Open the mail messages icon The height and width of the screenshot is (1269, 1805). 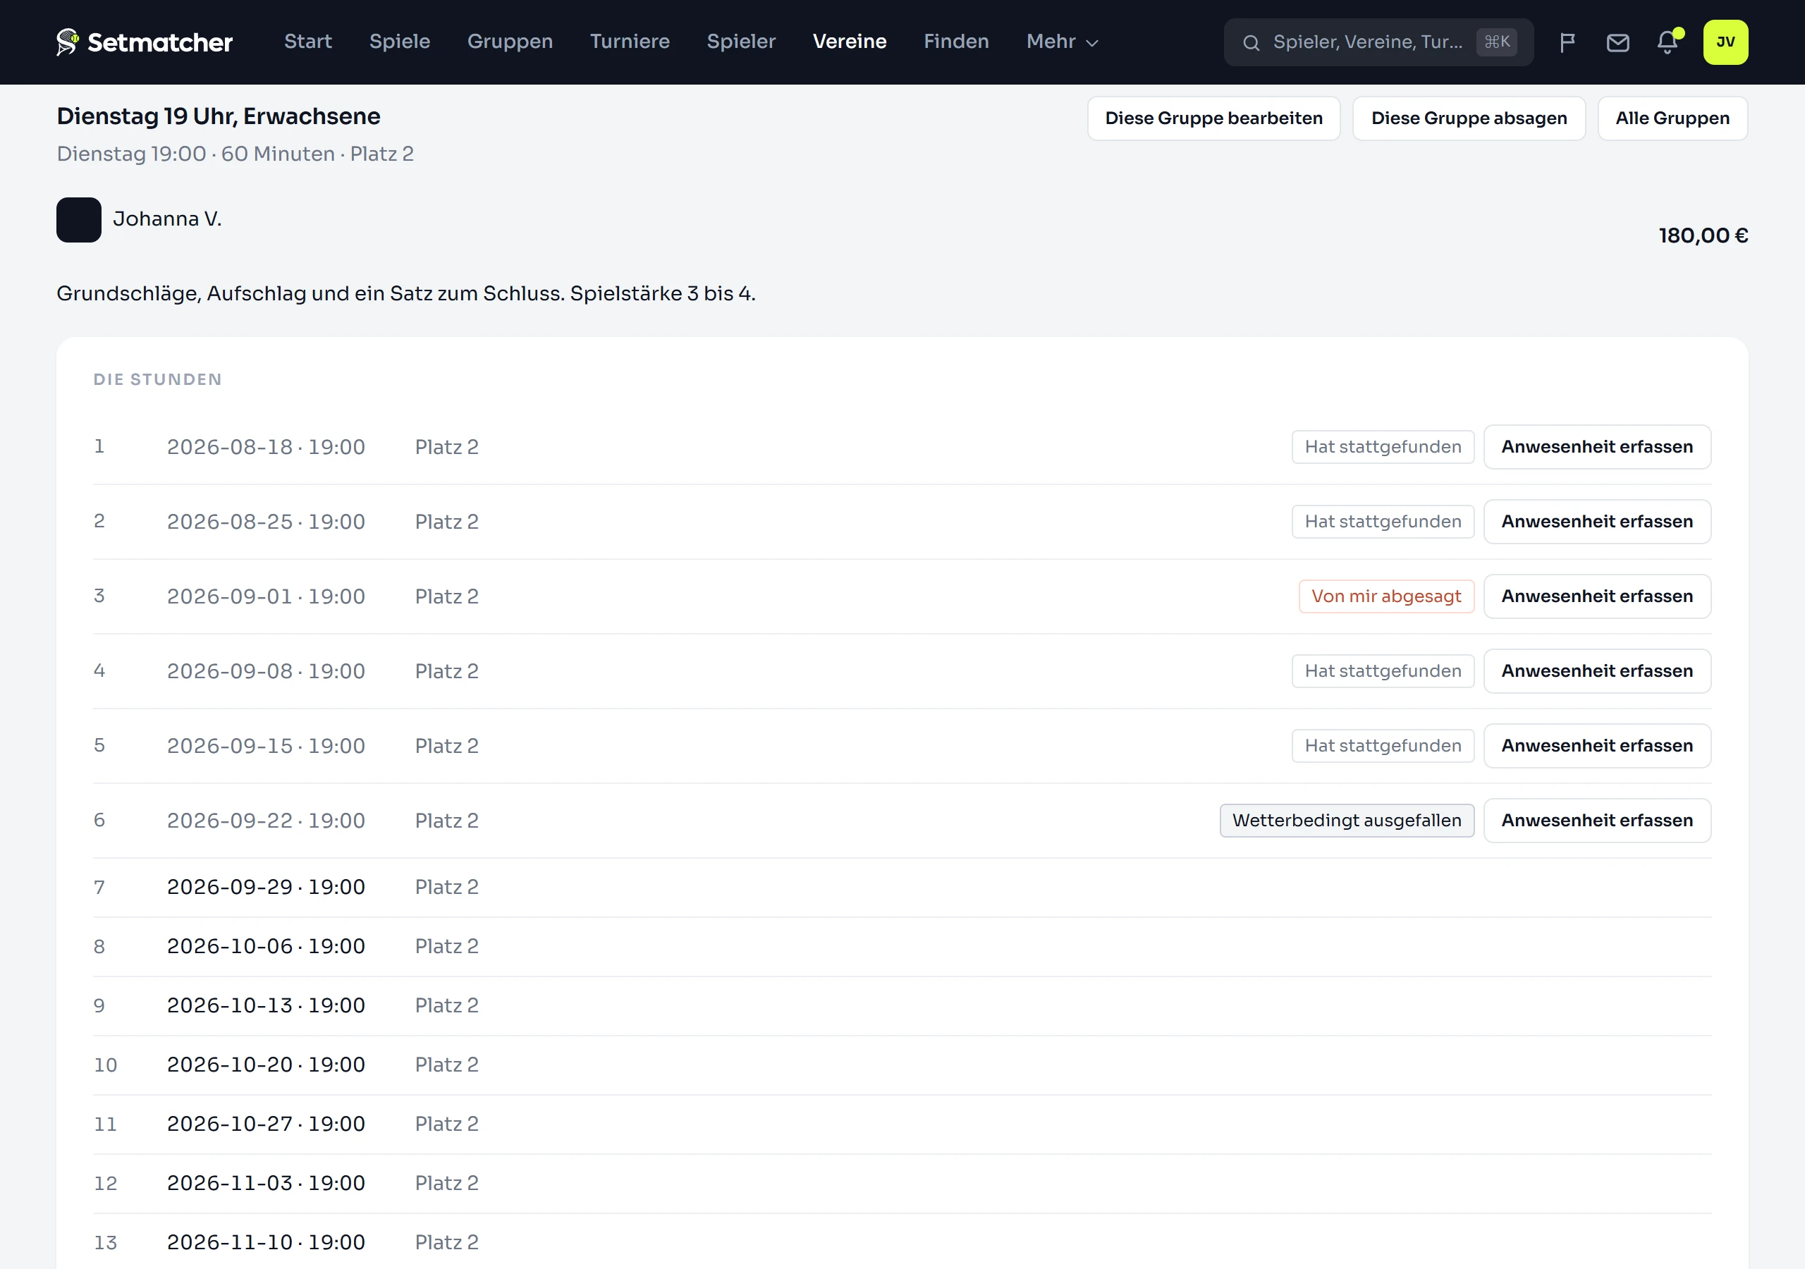(x=1617, y=42)
